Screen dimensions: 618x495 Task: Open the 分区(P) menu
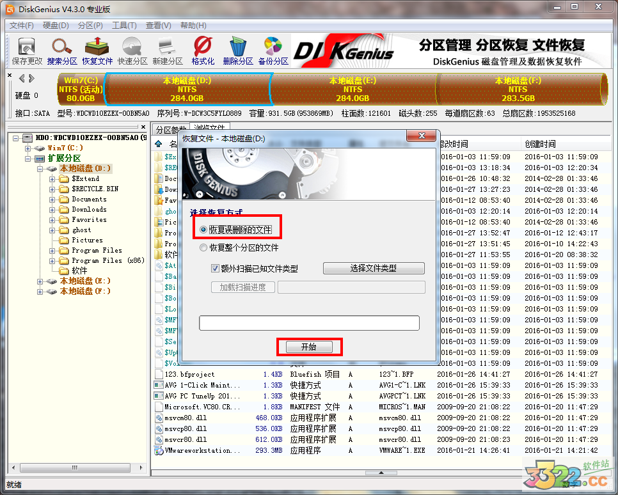click(x=91, y=26)
